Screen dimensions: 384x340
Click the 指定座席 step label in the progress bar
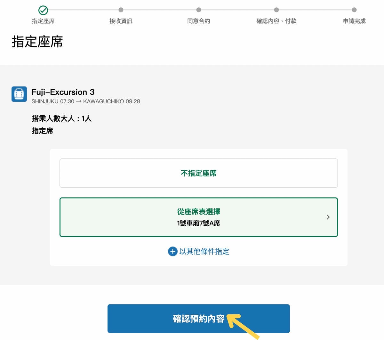[43, 21]
